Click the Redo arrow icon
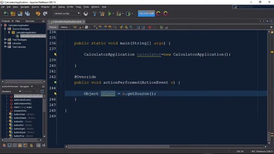The image size is (274, 154). 45,14
